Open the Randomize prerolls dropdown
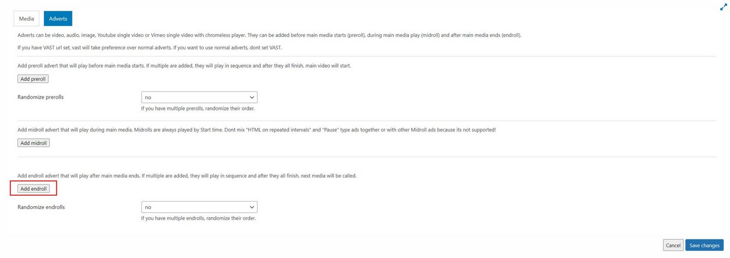 pyautogui.click(x=199, y=97)
